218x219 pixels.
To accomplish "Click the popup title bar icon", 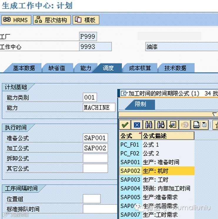I will coord(124,93).
